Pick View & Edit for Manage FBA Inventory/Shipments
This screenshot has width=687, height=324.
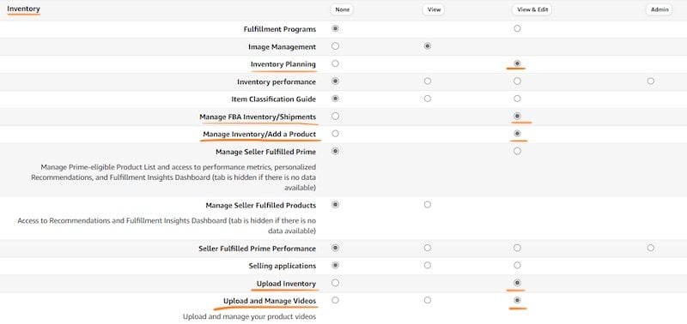517,116
